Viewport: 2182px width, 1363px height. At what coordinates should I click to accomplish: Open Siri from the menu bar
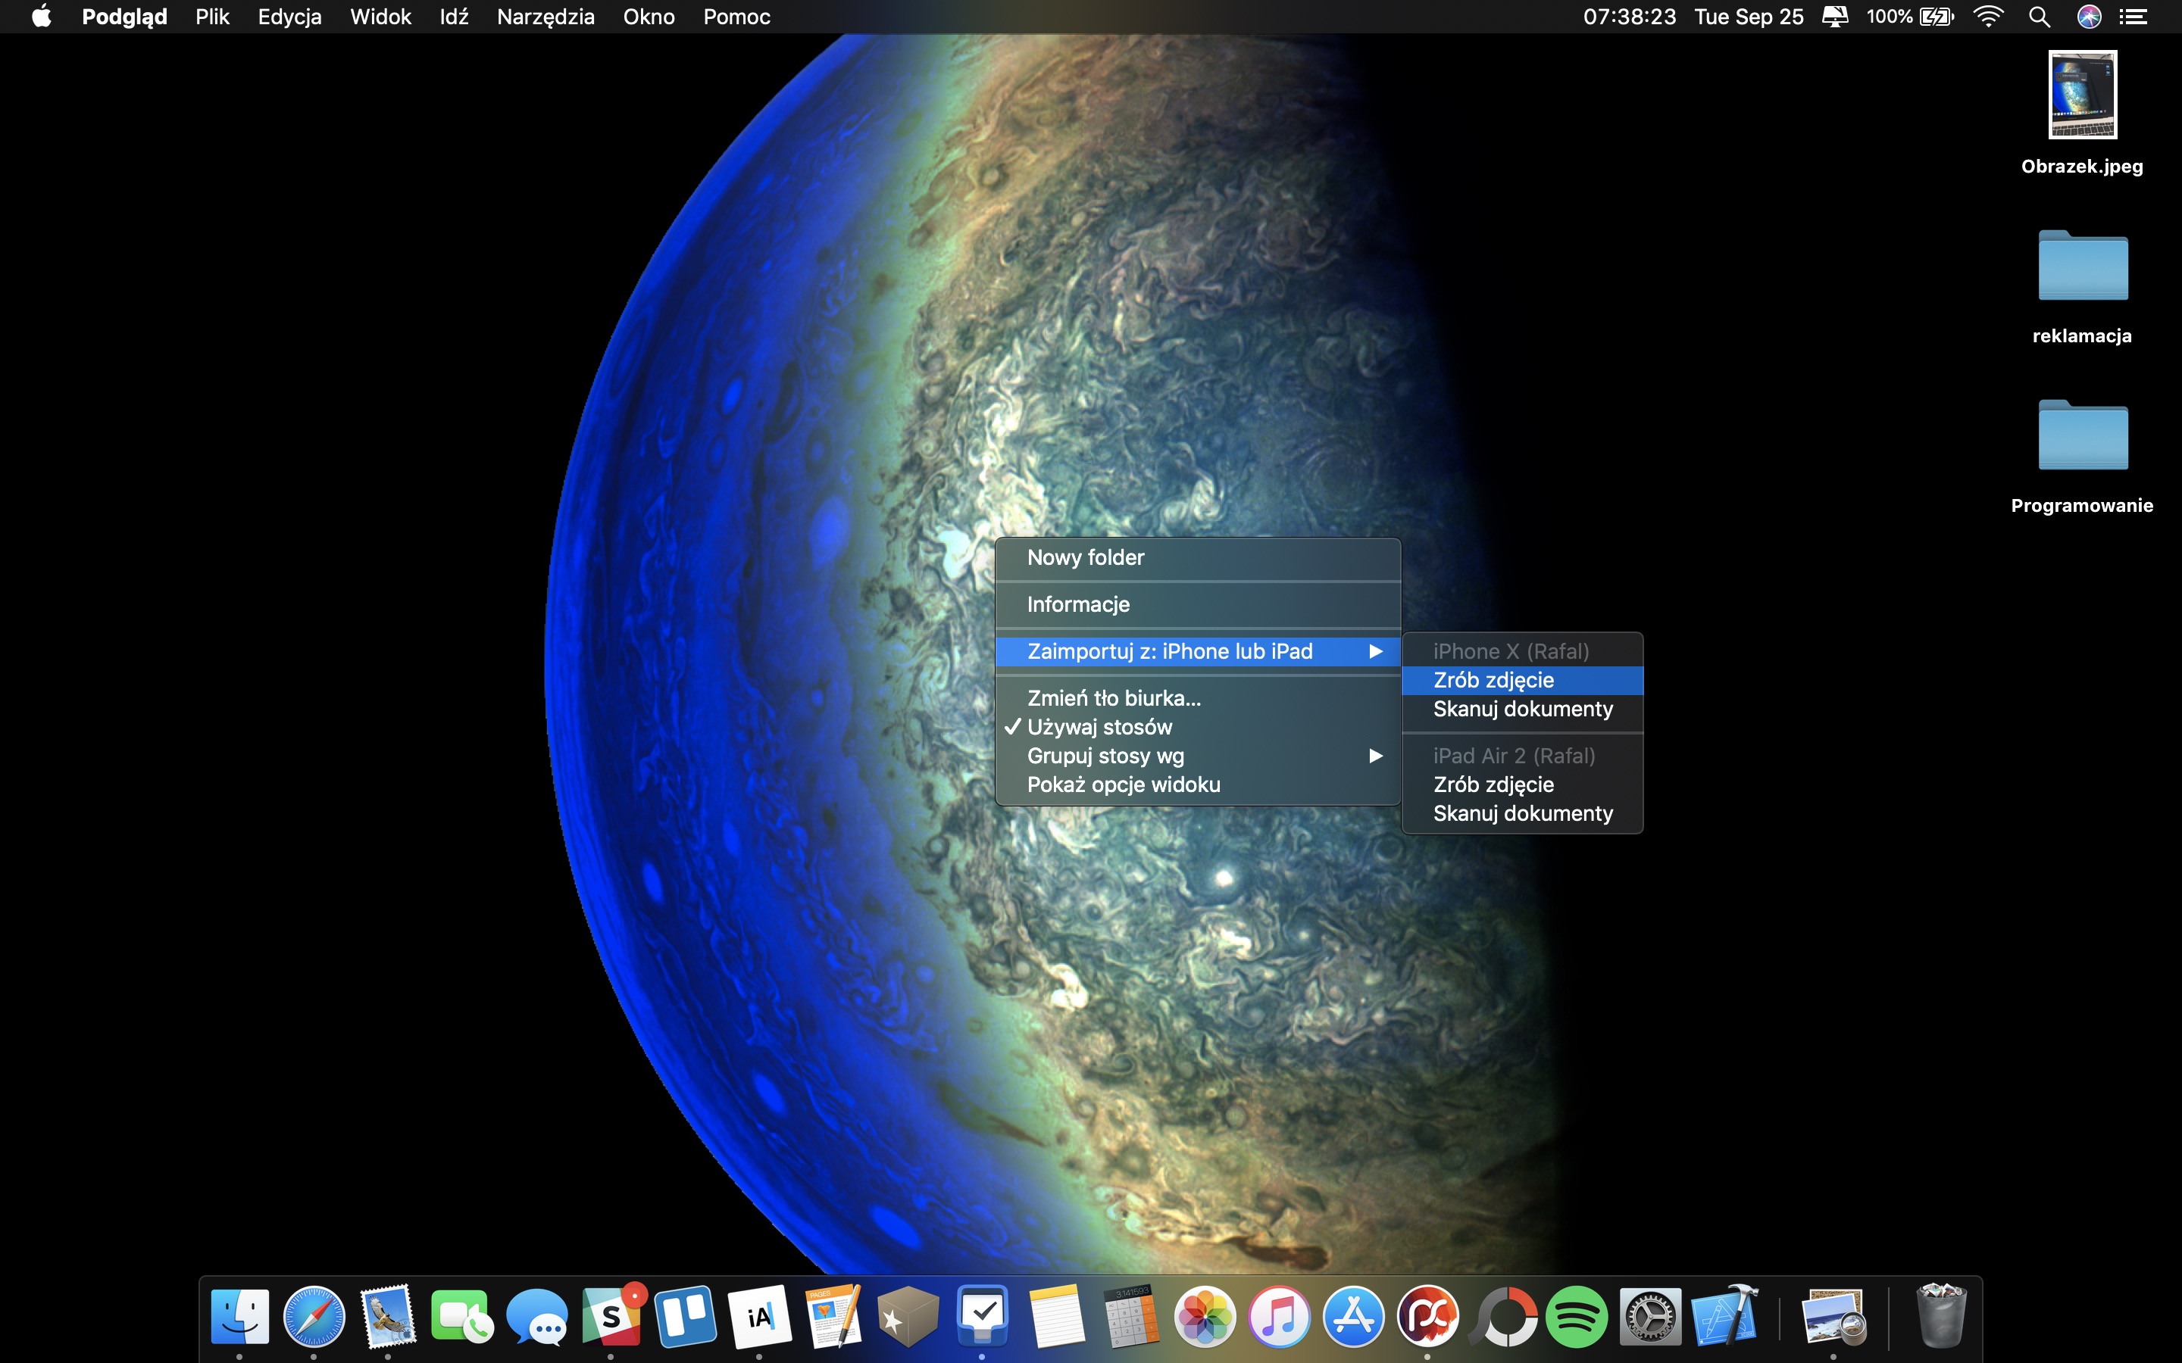[2089, 16]
